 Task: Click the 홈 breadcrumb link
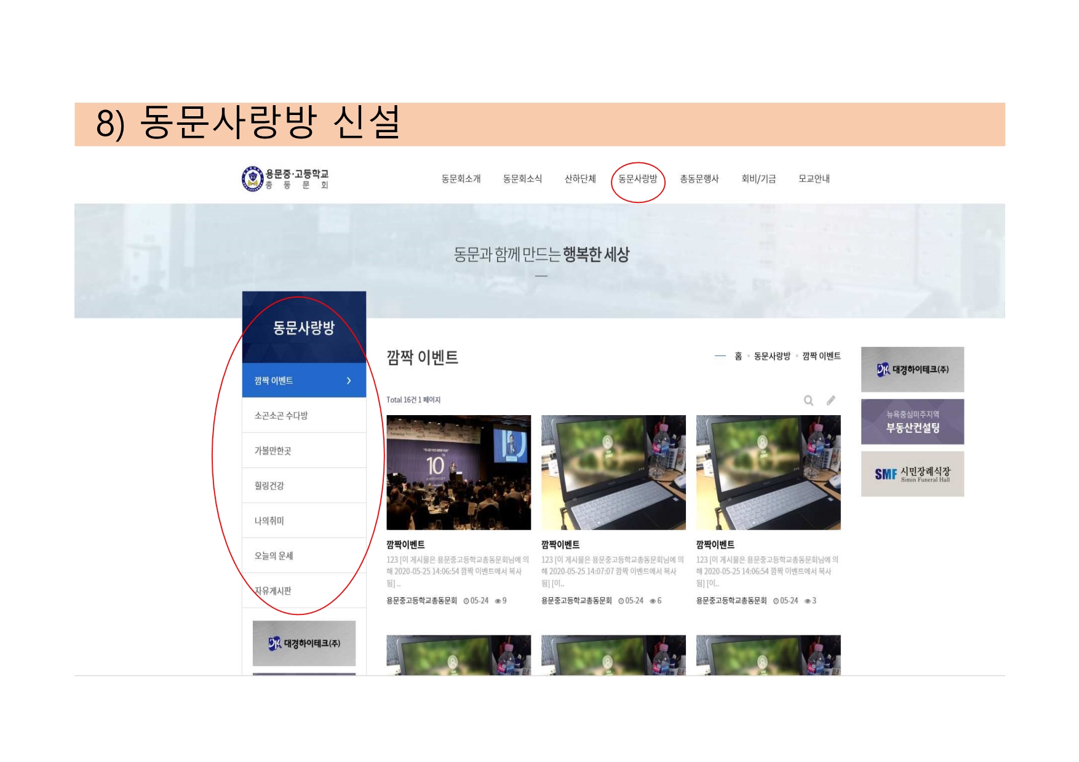[x=738, y=356]
